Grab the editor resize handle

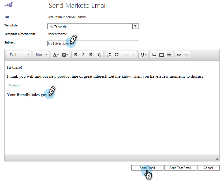coord(217,159)
